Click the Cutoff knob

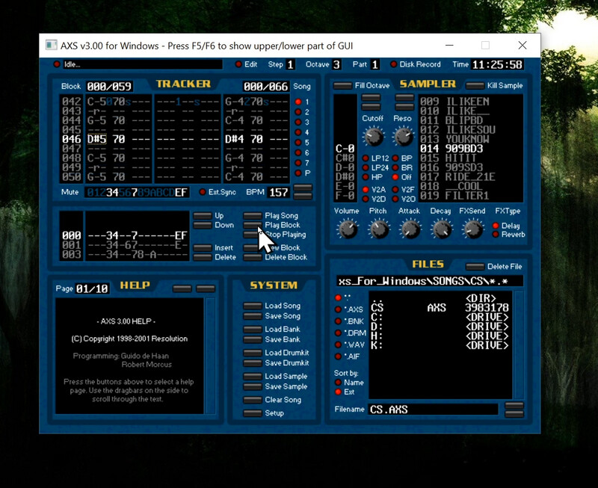click(373, 137)
